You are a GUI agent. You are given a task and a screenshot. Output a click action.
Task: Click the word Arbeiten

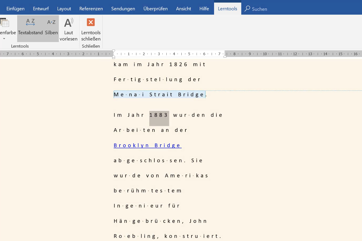click(x=134, y=130)
